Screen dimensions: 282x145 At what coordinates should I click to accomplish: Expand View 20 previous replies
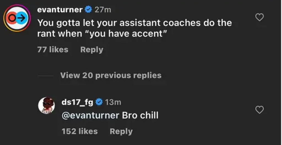[x=111, y=75]
